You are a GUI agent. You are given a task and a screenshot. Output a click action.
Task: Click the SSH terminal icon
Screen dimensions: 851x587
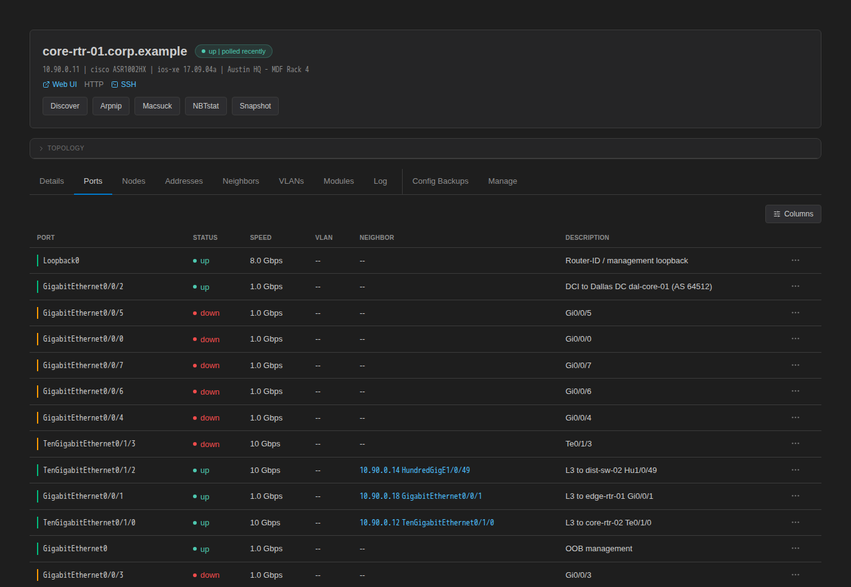click(x=115, y=84)
